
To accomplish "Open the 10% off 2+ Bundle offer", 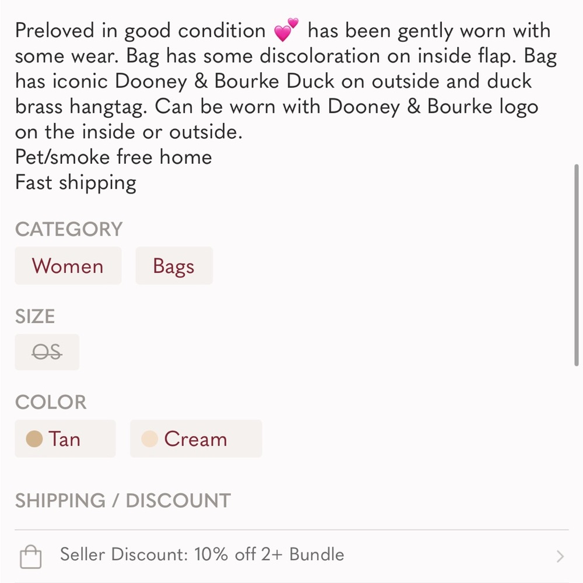I will (201, 556).
